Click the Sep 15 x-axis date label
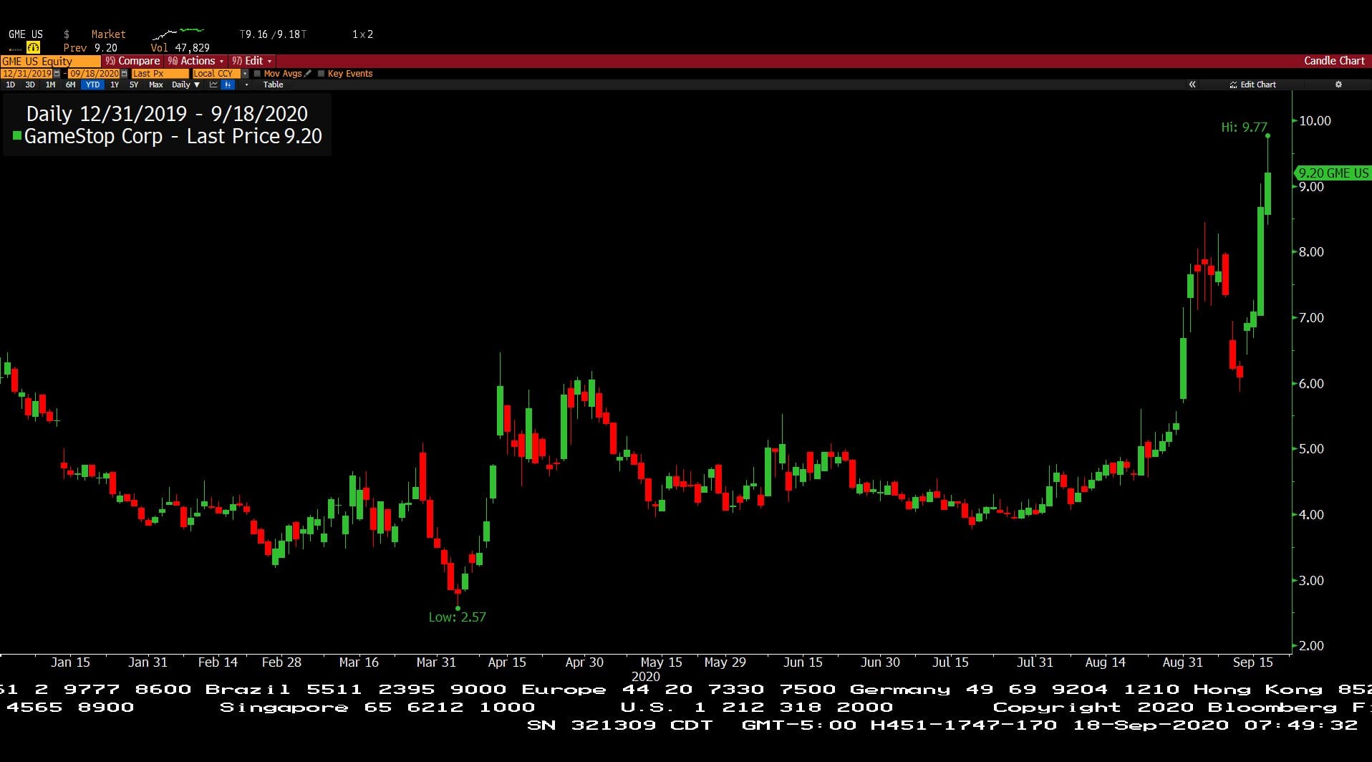Screen dimensions: 1372x762 (1252, 662)
